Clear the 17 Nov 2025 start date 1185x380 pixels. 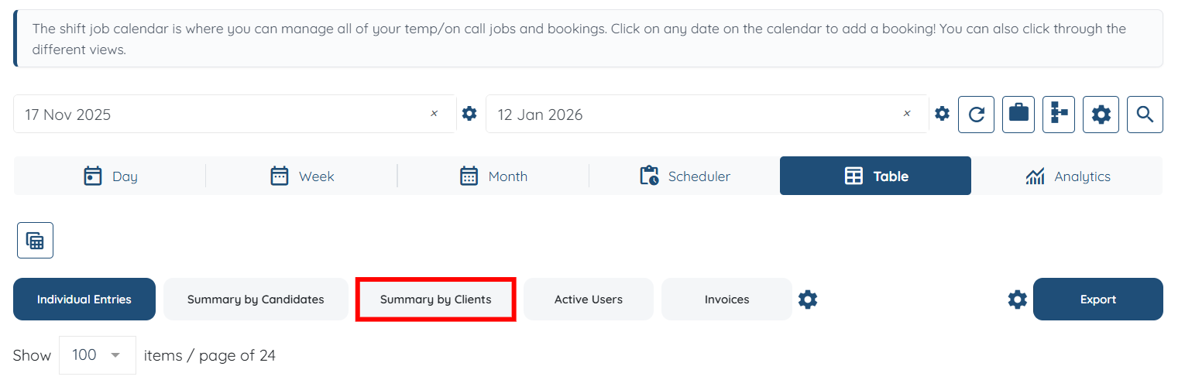pyautogui.click(x=434, y=114)
